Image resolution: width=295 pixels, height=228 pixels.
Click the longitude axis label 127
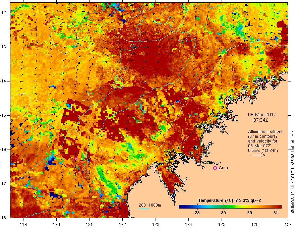click(x=288, y=224)
